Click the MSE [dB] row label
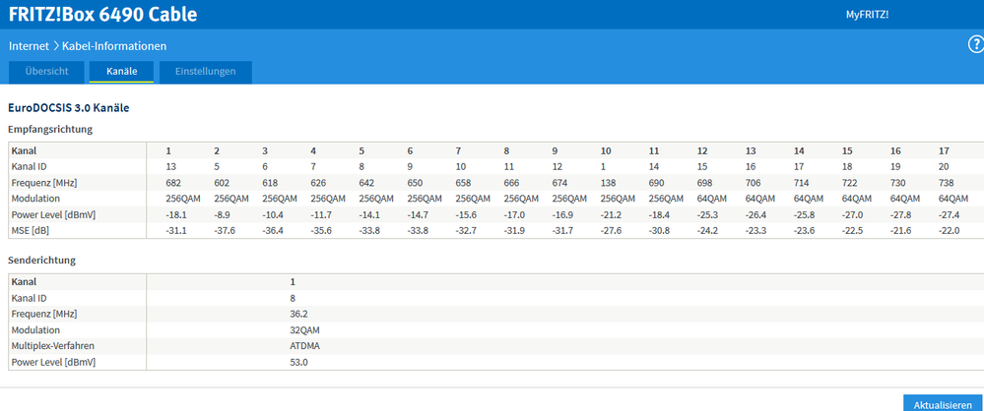 pos(32,230)
